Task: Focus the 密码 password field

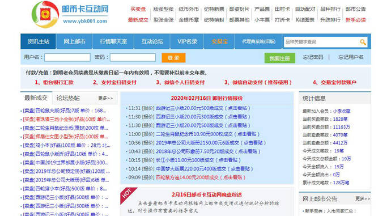Action: [133, 57]
